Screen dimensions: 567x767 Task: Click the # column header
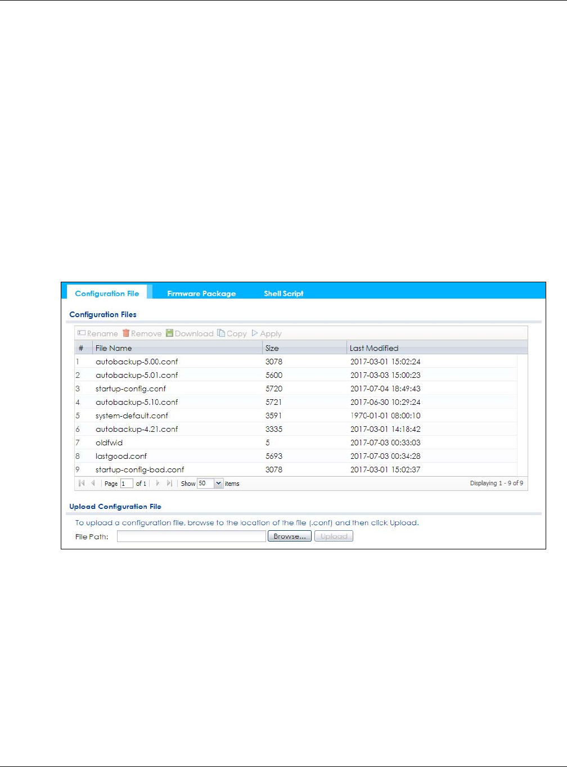tap(83, 348)
